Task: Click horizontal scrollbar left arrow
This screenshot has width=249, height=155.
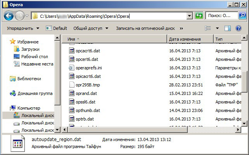Action: click(x=64, y=130)
